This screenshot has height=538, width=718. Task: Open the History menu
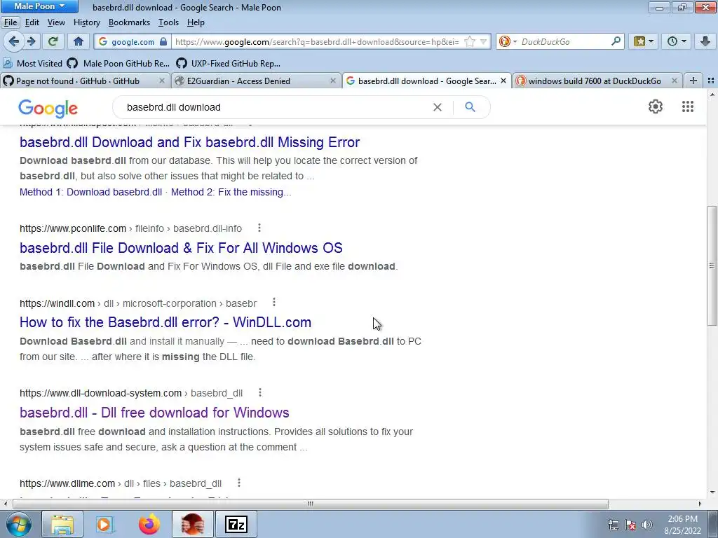tap(86, 22)
